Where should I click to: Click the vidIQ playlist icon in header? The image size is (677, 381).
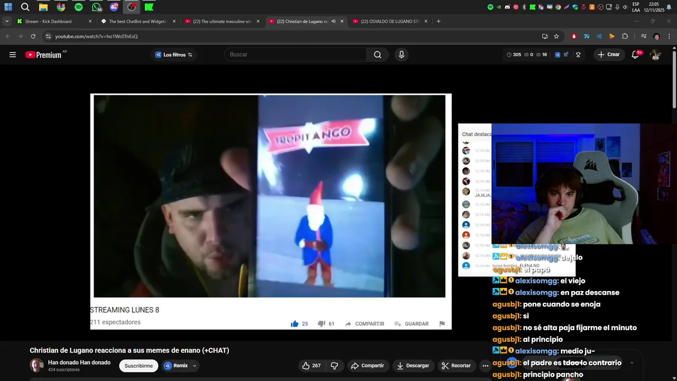tap(566, 55)
